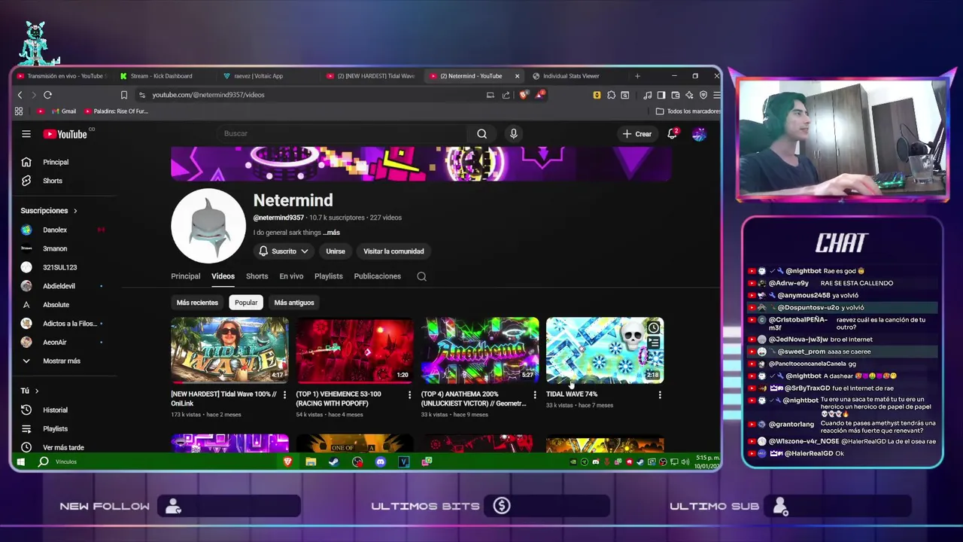Screen dimensions: 963x542
Task: Open Todos los marcadores folder
Action: click(688, 111)
